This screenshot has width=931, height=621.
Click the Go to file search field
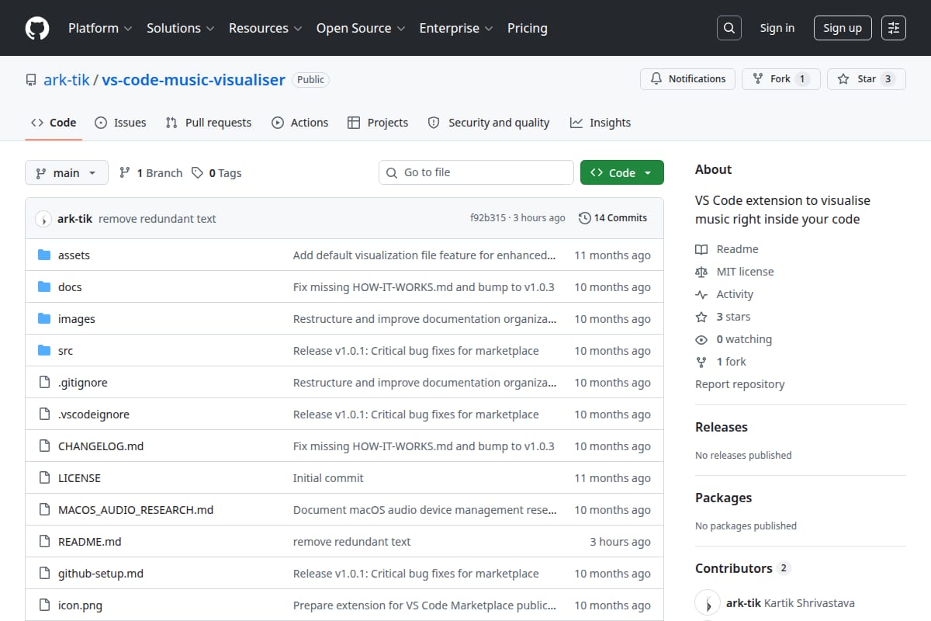point(476,172)
